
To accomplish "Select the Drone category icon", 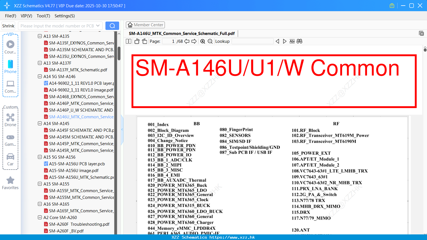I will point(10,117).
